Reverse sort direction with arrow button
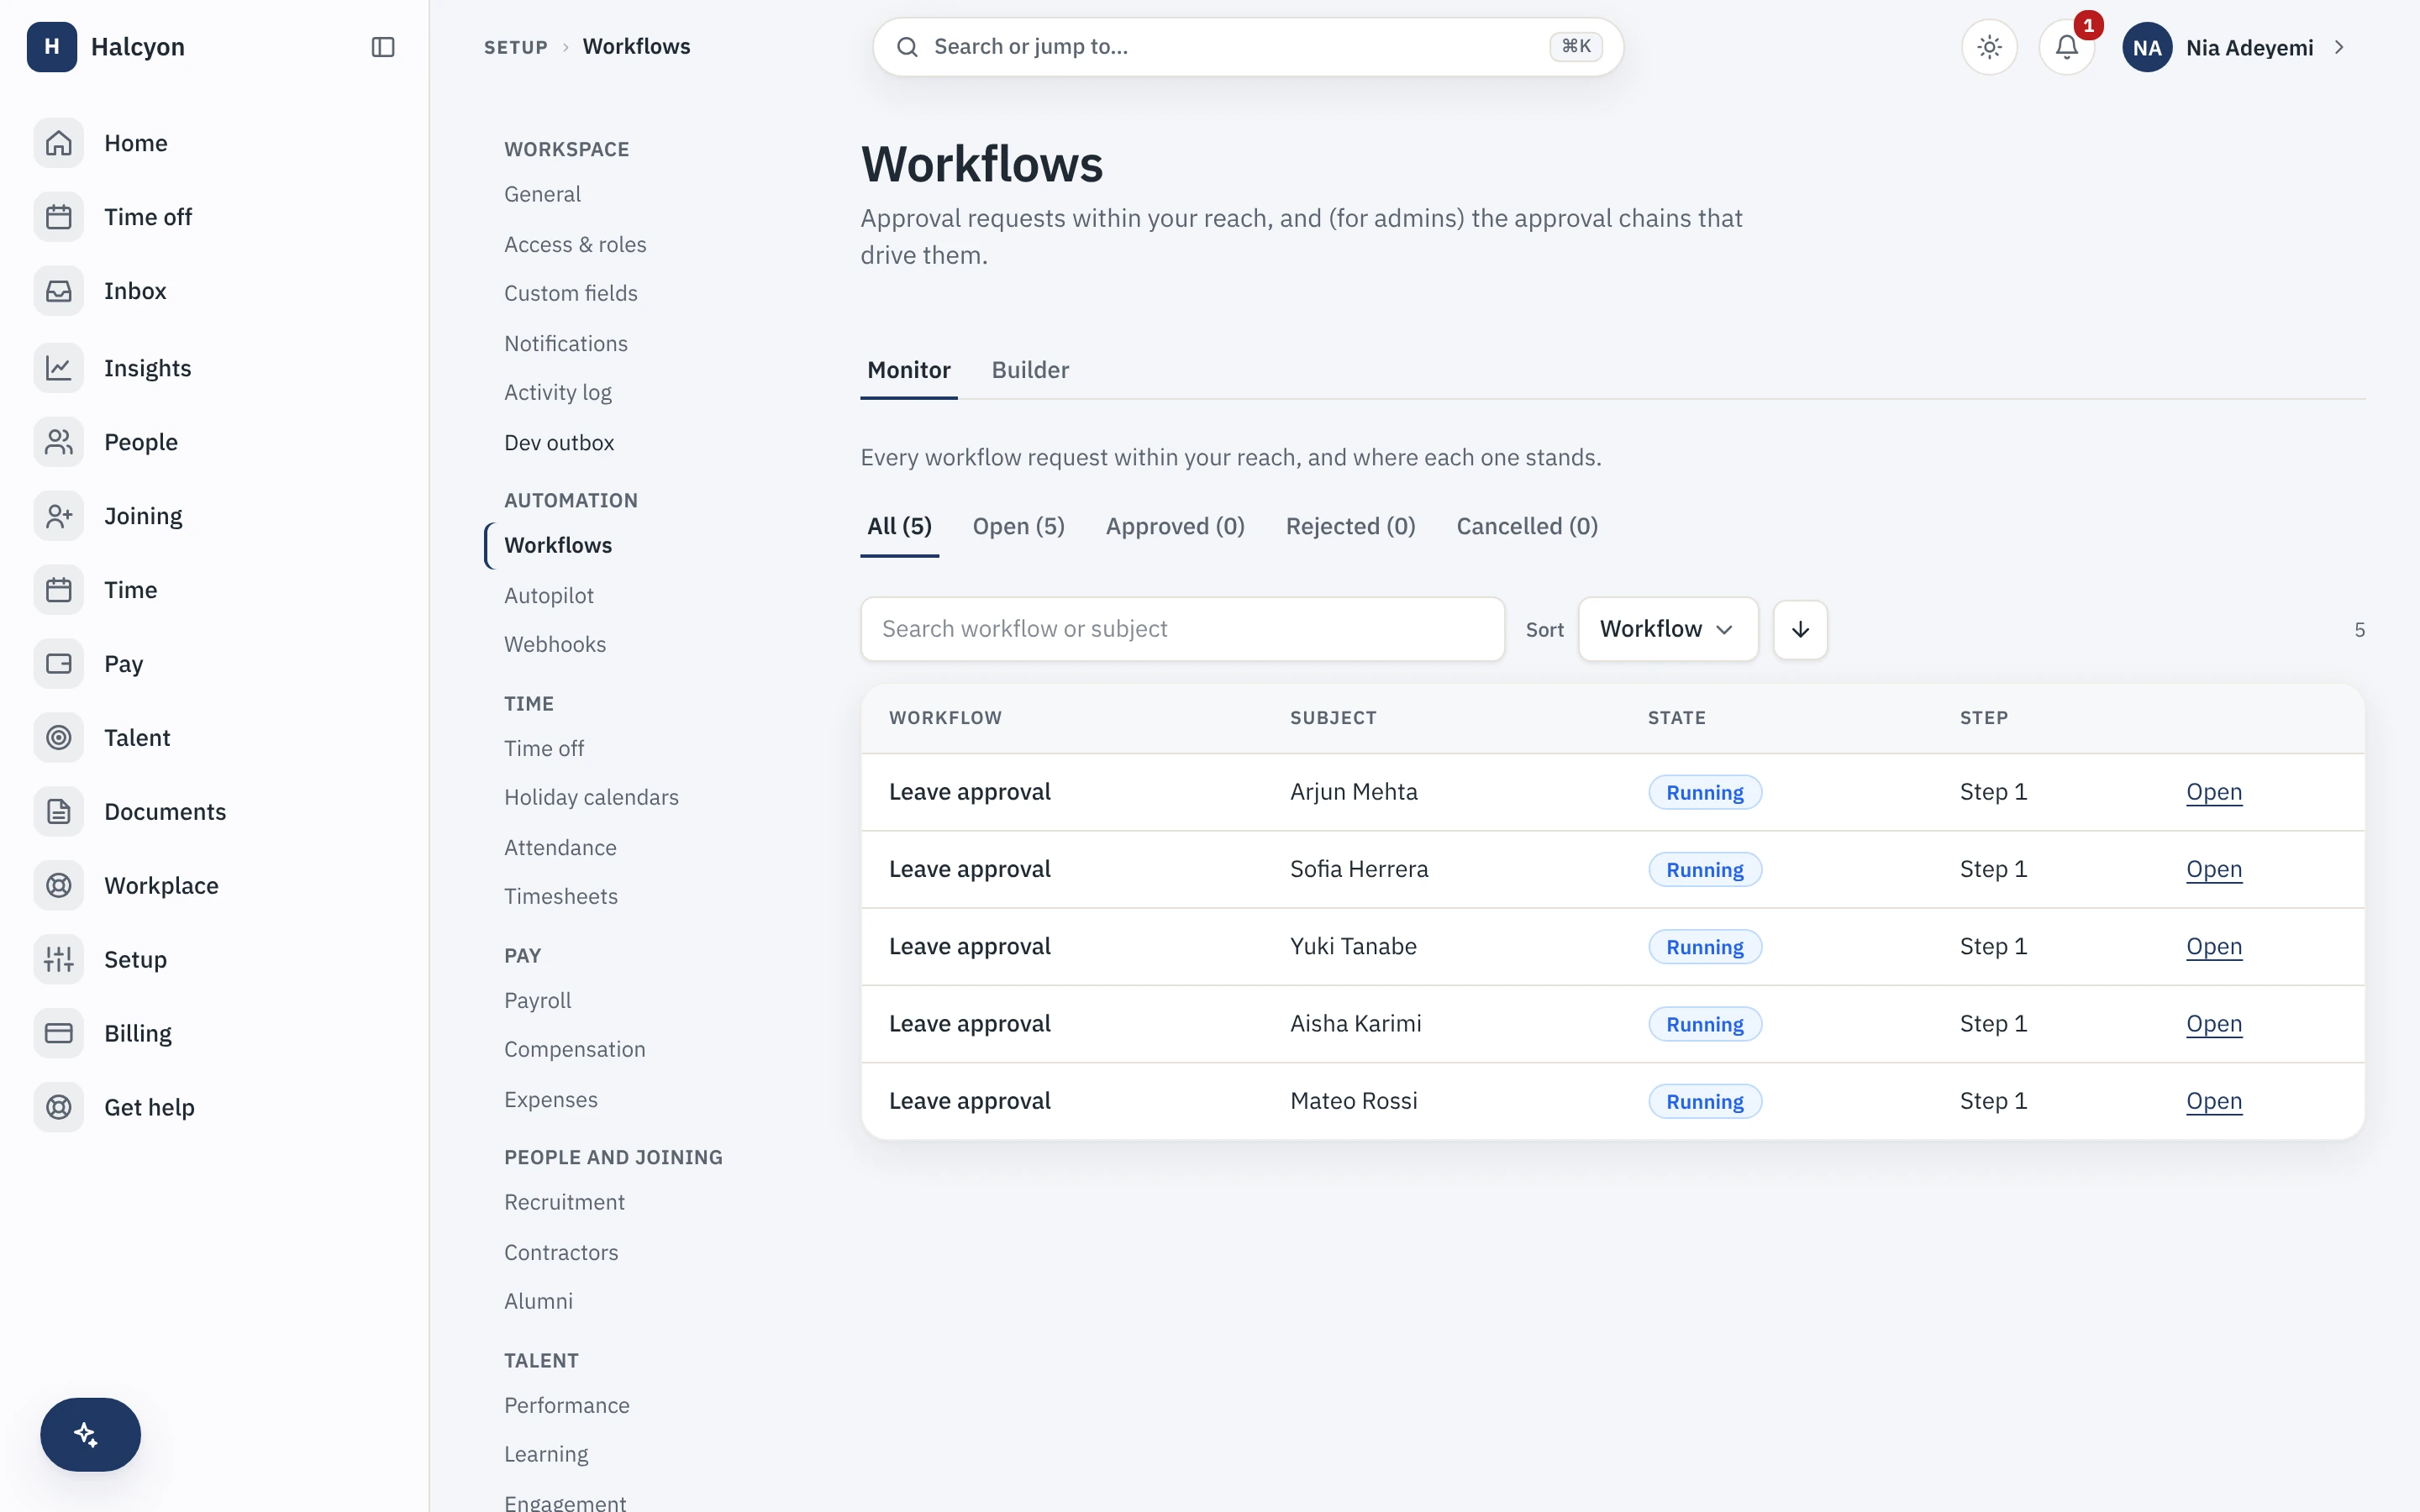The image size is (2420, 1512). point(1800,629)
